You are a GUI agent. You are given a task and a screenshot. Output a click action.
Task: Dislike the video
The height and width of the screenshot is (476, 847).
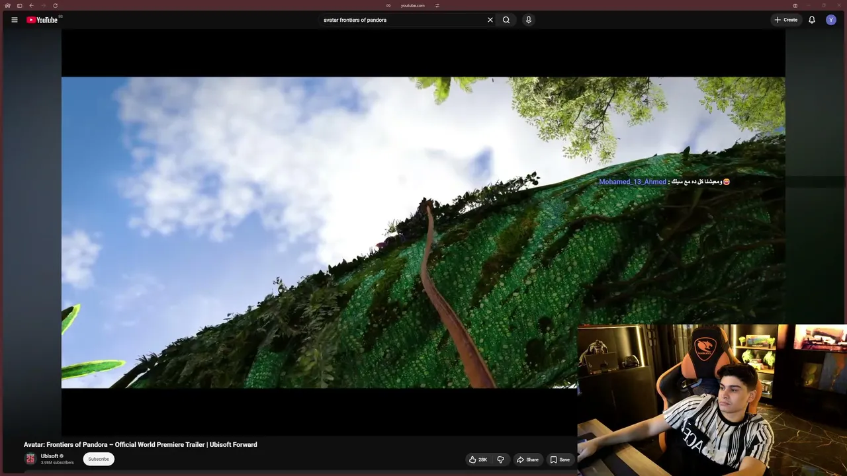coord(501,459)
